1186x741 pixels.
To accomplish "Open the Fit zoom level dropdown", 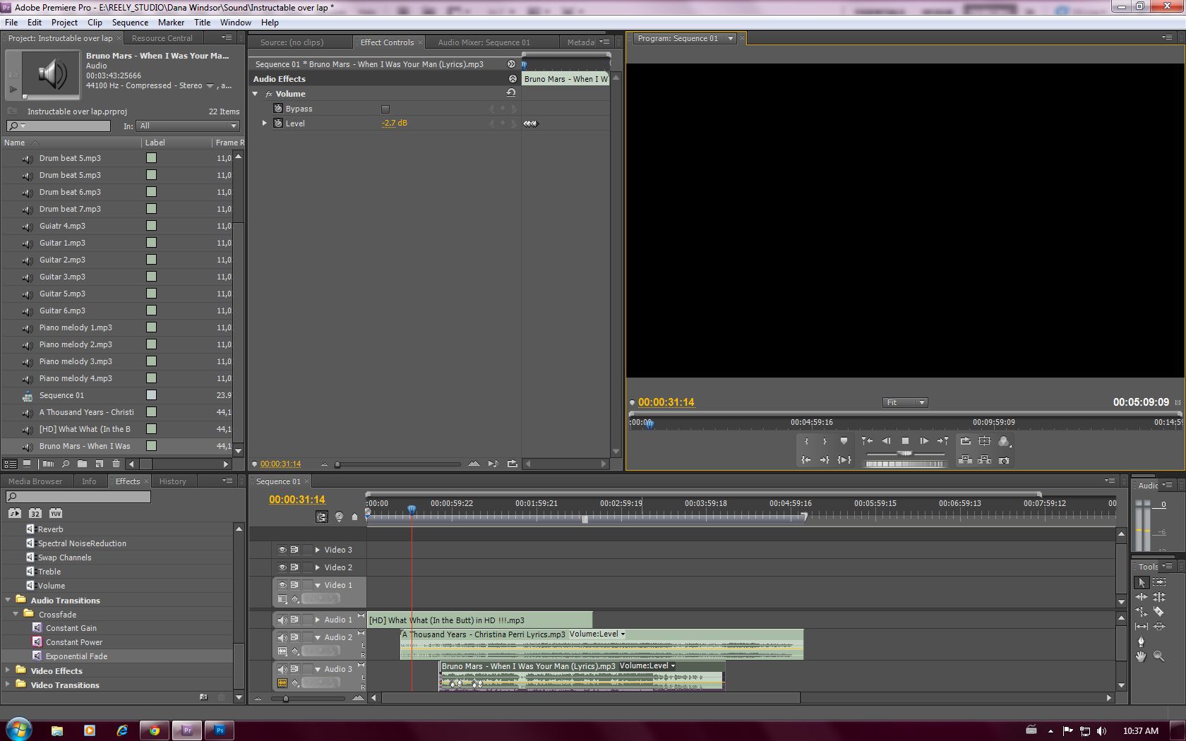I will point(905,402).
